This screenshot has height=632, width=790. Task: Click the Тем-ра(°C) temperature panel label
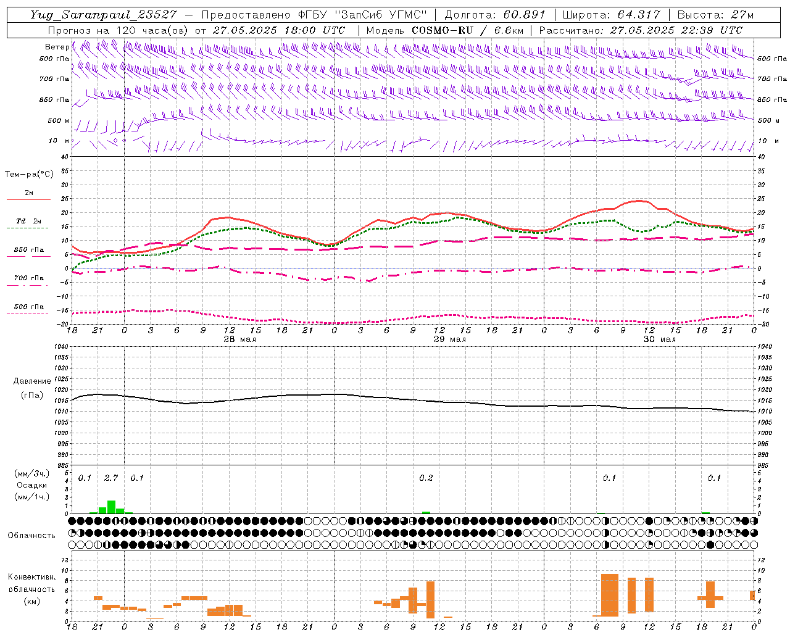pyautogui.click(x=29, y=174)
